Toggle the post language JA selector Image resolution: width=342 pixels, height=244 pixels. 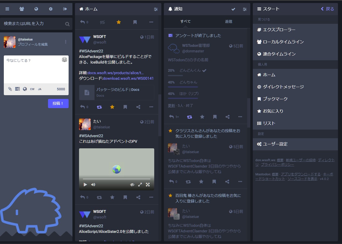40,89
